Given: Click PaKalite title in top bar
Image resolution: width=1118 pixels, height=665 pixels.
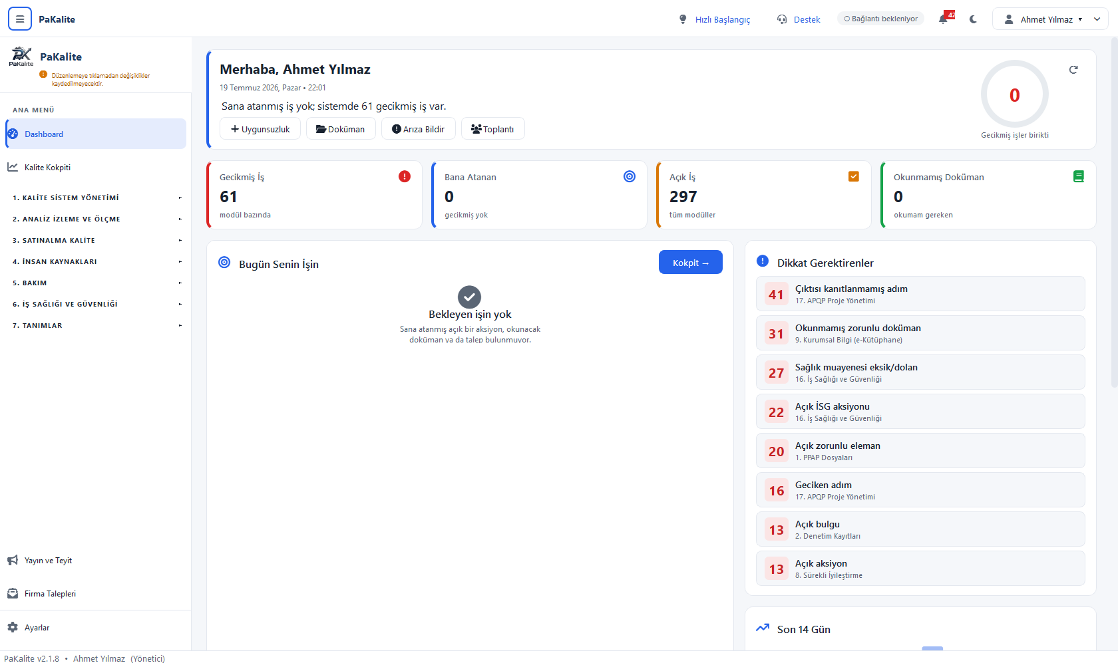Looking at the screenshot, I should 57,19.
